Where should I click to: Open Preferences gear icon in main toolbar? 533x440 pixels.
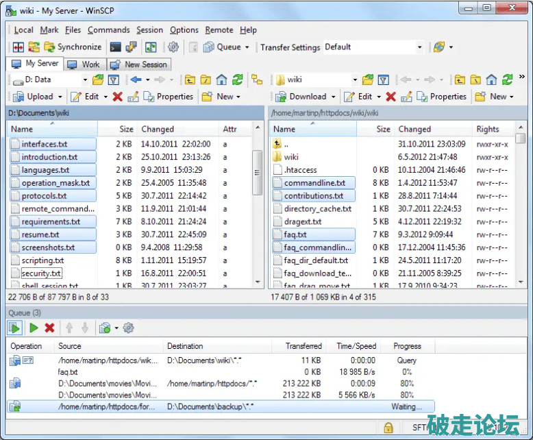coord(173,47)
